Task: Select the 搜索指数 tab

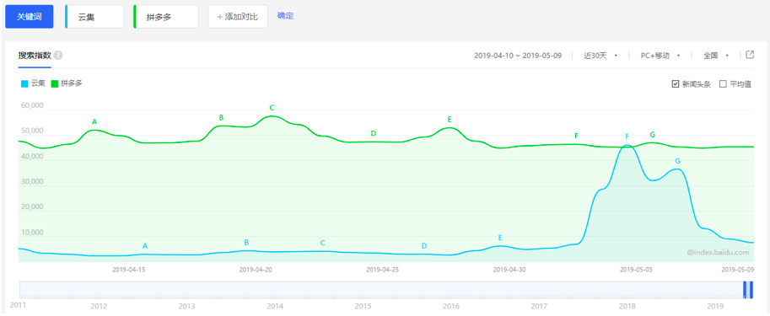Action: [35, 56]
